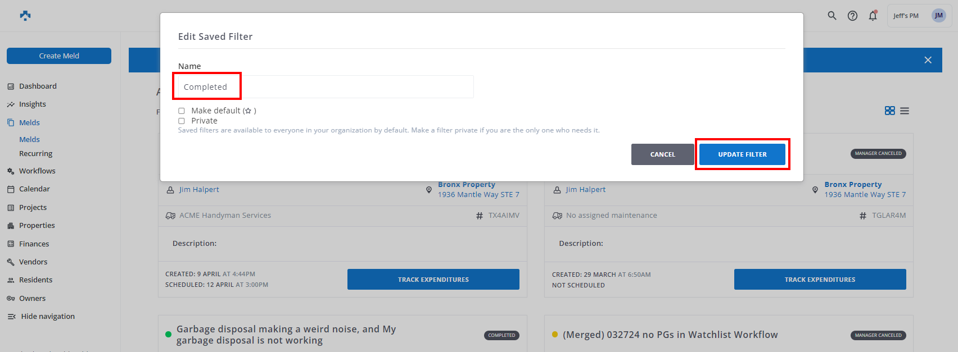This screenshot has height=352, width=958.
Task: Switch to grid card view icon
Action: click(x=889, y=111)
